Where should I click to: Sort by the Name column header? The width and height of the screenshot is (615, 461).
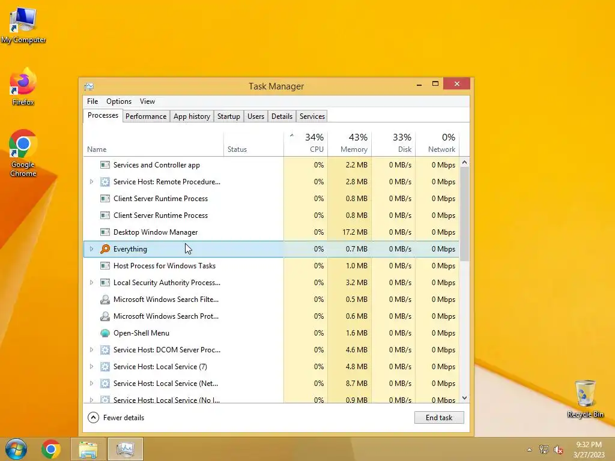153,143
